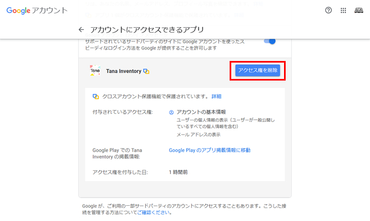
Task: Open the 詳細 link about cross-account protection
Action: tap(217, 96)
